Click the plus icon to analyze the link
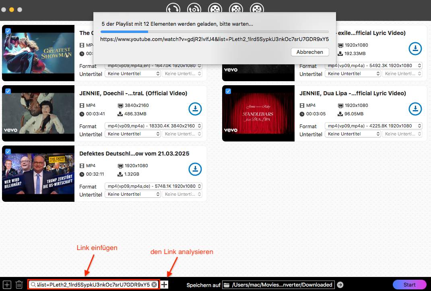 point(164,285)
